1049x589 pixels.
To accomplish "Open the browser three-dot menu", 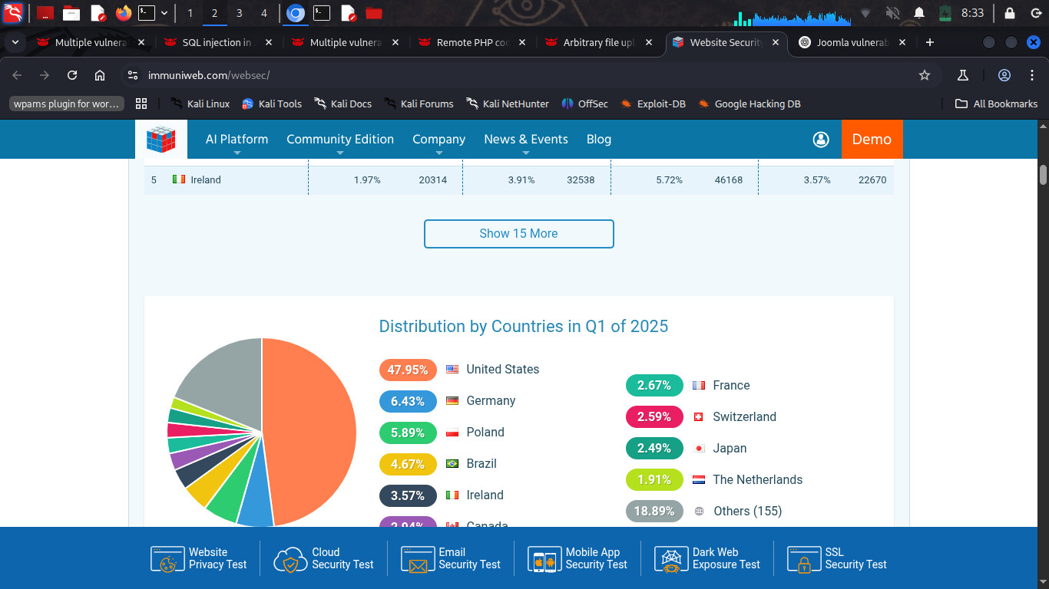I will tap(1031, 75).
